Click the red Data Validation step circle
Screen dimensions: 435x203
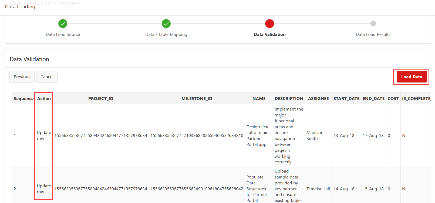pos(269,24)
